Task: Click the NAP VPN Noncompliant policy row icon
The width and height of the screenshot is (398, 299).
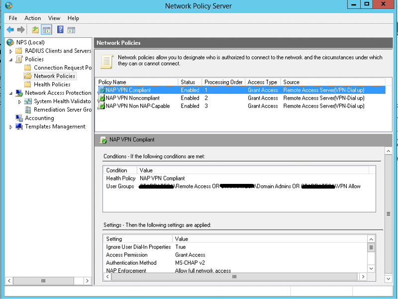Action: coord(101,98)
